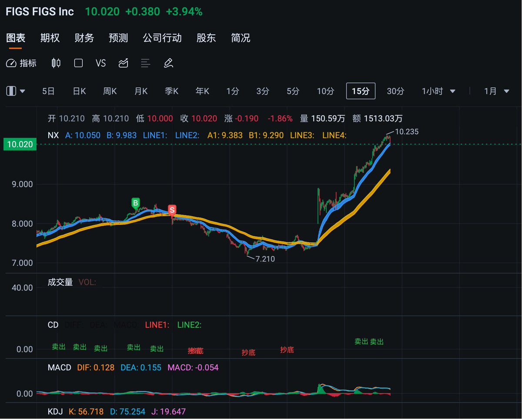Click the horizontal lines list icon
This screenshot has width=522, height=419.
pyautogui.click(x=146, y=63)
